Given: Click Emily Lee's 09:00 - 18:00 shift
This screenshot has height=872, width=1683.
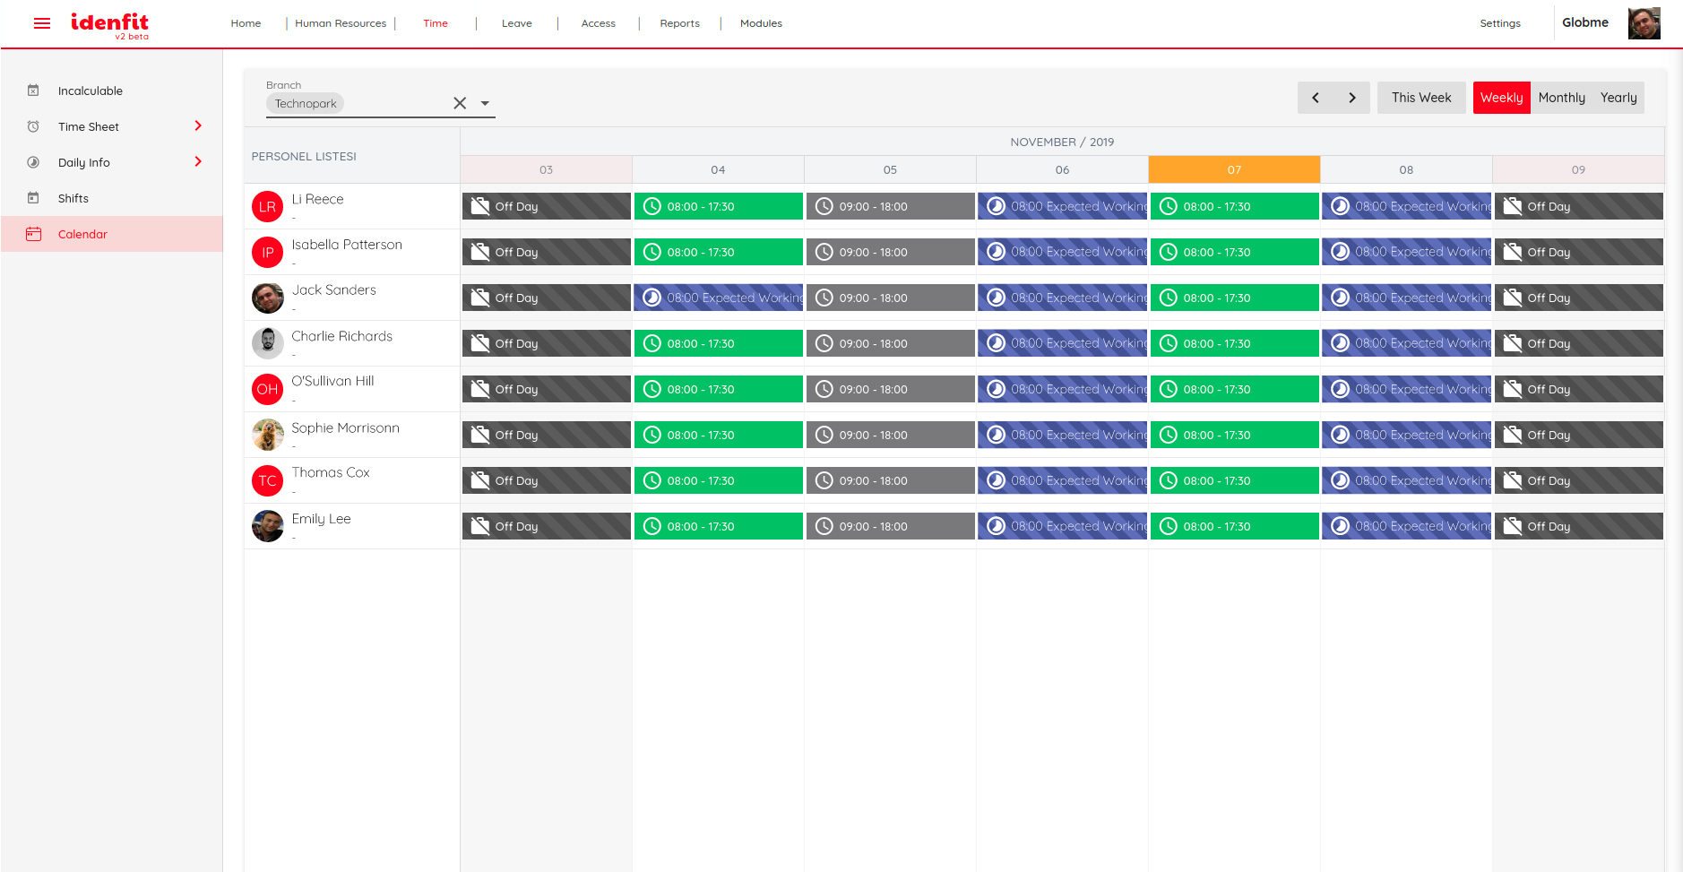Looking at the screenshot, I should (x=891, y=526).
